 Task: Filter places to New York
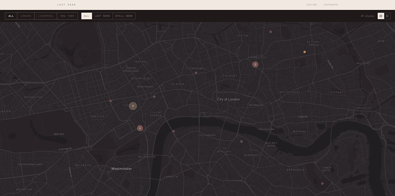[67, 16]
